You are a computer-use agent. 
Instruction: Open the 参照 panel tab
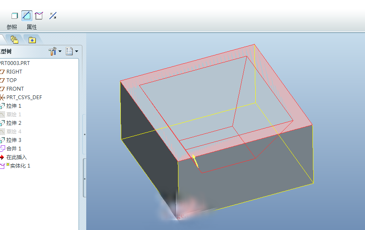pyautogui.click(x=12, y=27)
